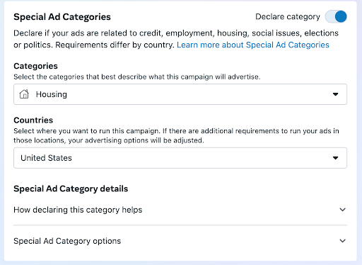Open Learn more about Special Ad Categories link
The image size is (362, 265).
[x=253, y=45]
